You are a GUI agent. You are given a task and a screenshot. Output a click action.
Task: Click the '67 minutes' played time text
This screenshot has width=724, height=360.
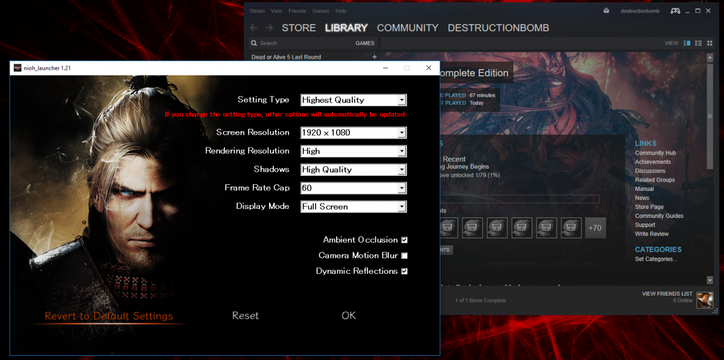482,95
